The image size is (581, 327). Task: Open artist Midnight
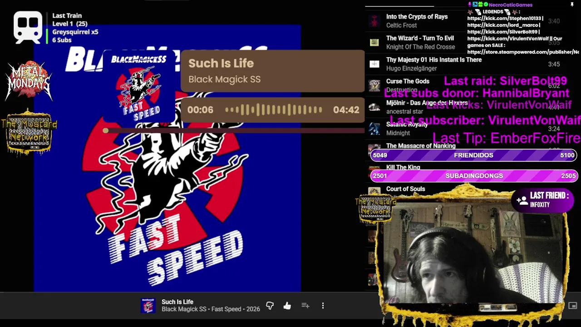click(x=398, y=133)
